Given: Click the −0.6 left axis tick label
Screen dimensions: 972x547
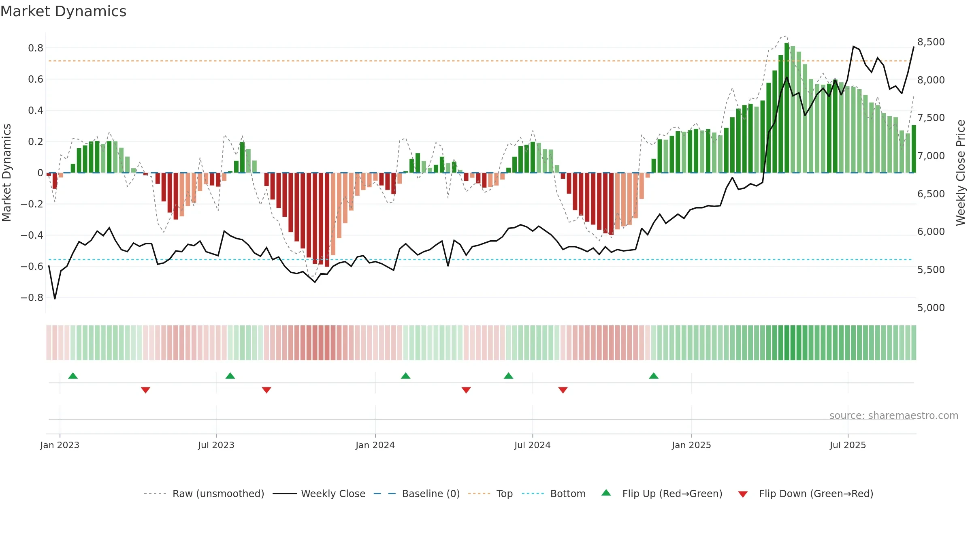Looking at the screenshot, I should coord(32,267).
